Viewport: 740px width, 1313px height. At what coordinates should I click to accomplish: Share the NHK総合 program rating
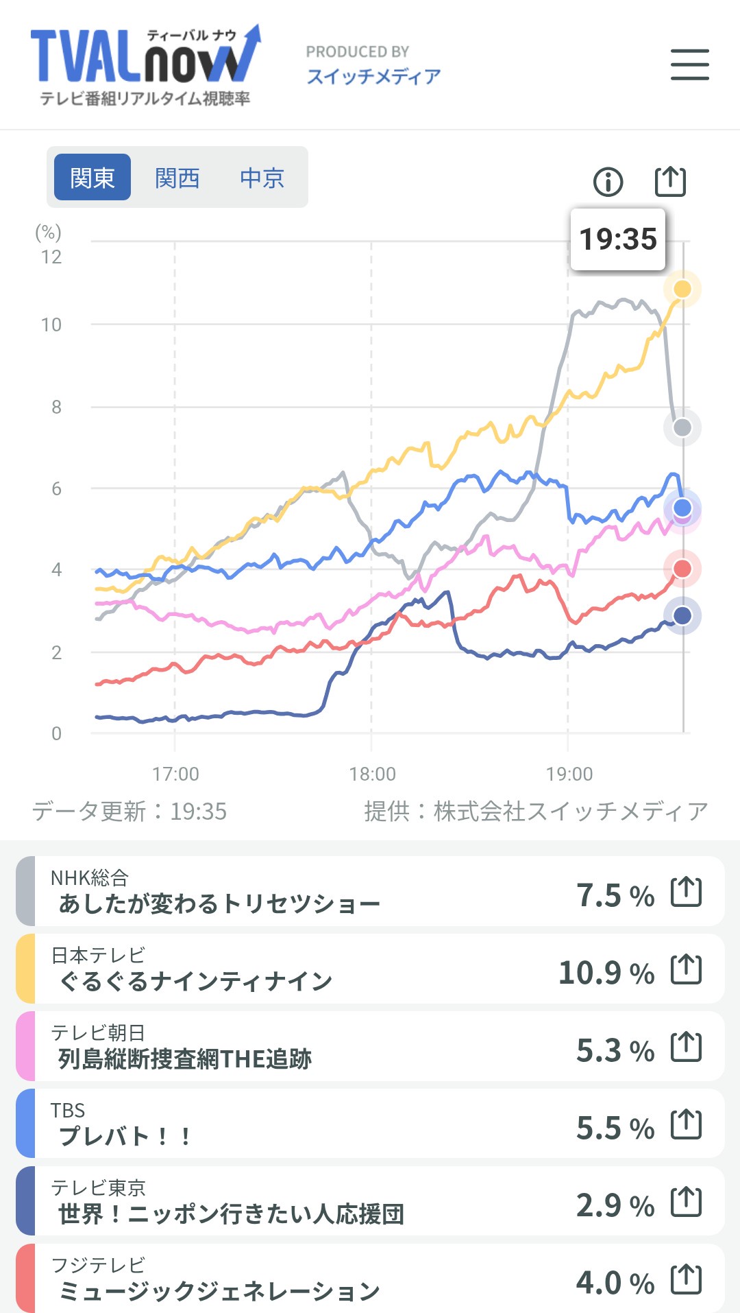click(x=686, y=892)
